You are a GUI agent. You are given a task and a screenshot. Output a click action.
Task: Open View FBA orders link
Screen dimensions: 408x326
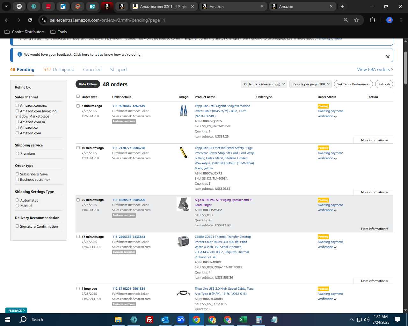click(x=375, y=69)
